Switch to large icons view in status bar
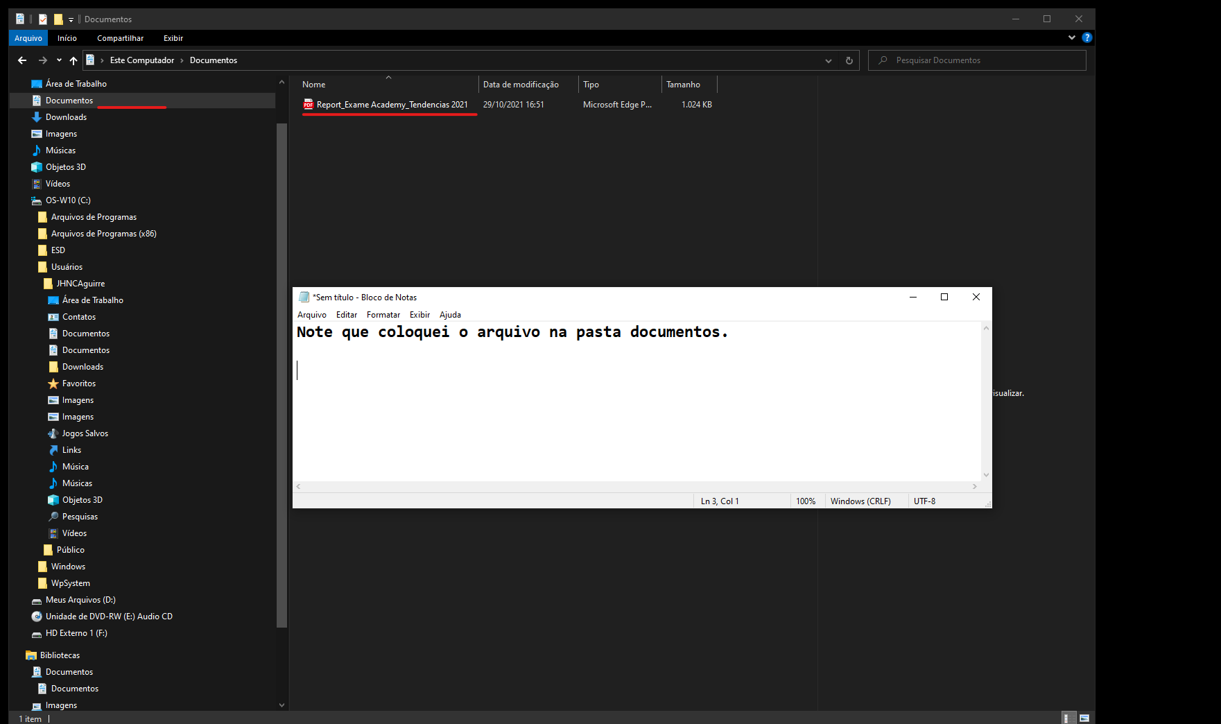The width and height of the screenshot is (1221, 724). [x=1084, y=718]
